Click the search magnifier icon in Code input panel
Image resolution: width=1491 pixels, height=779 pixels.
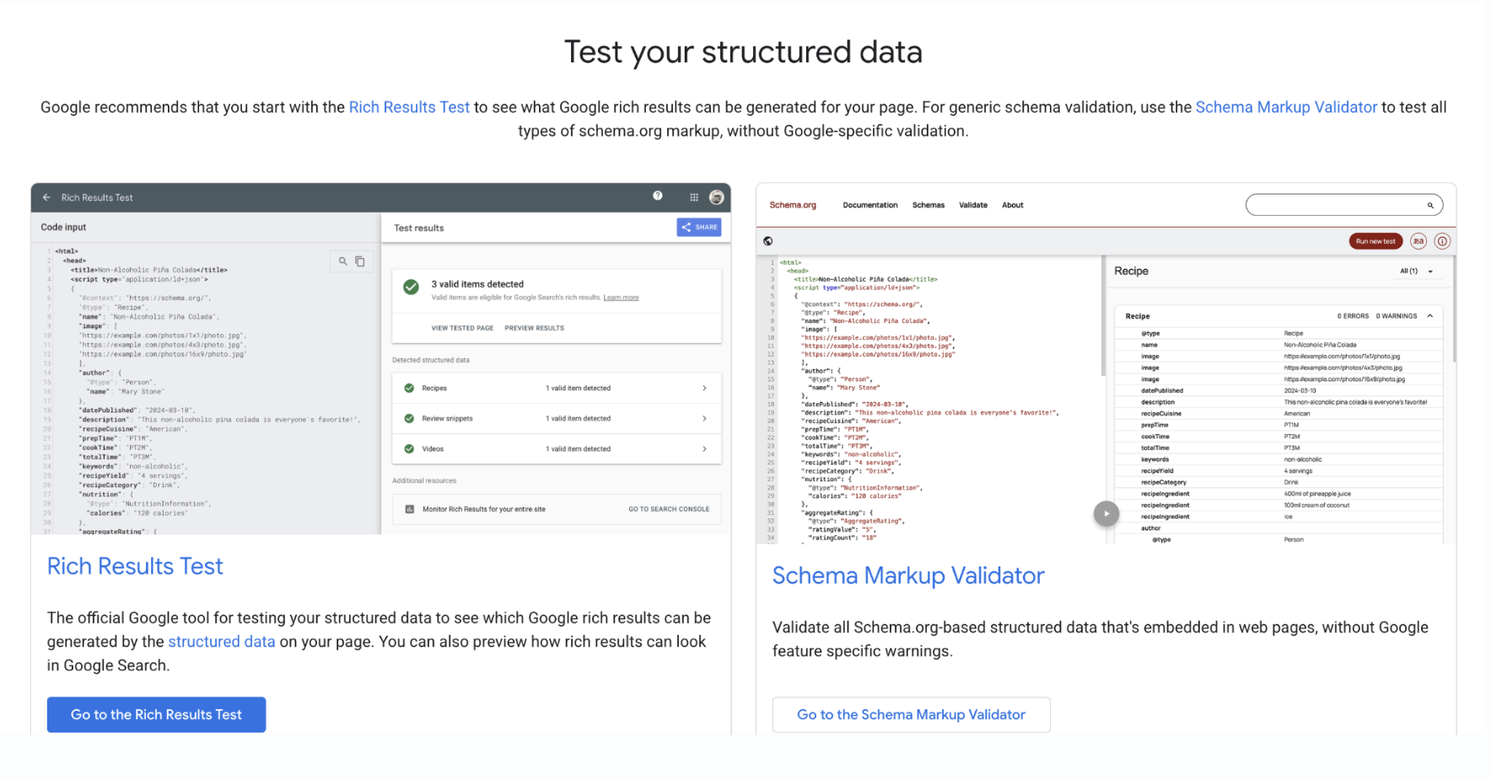[x=343, y=261]
